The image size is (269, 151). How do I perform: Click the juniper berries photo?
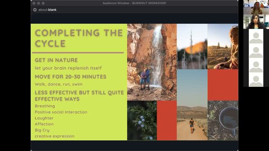coord(142,120)
